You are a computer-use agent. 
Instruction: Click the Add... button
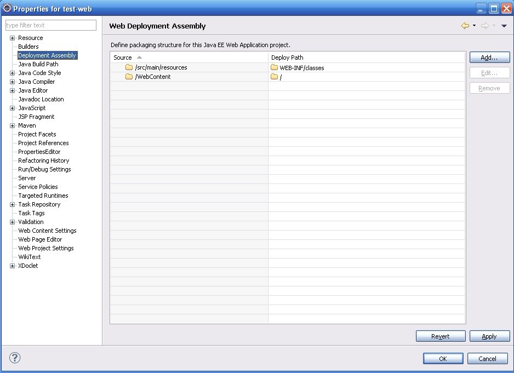[489, 58]
